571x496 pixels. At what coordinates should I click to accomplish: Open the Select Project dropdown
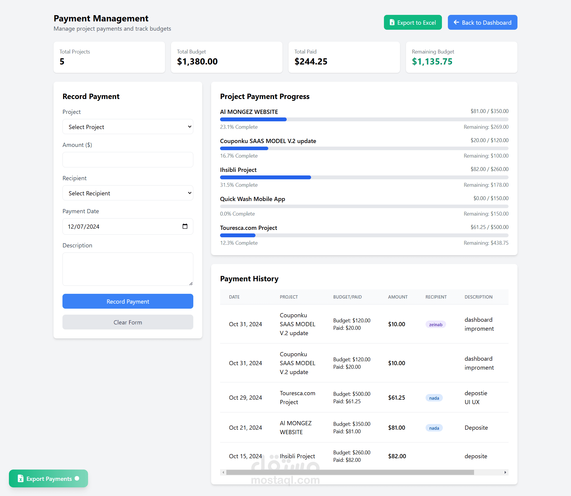click(x=128, y=127)
